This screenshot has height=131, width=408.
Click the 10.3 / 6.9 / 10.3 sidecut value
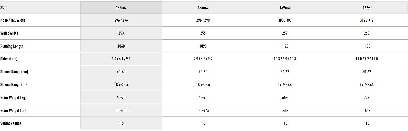(285, 59)
